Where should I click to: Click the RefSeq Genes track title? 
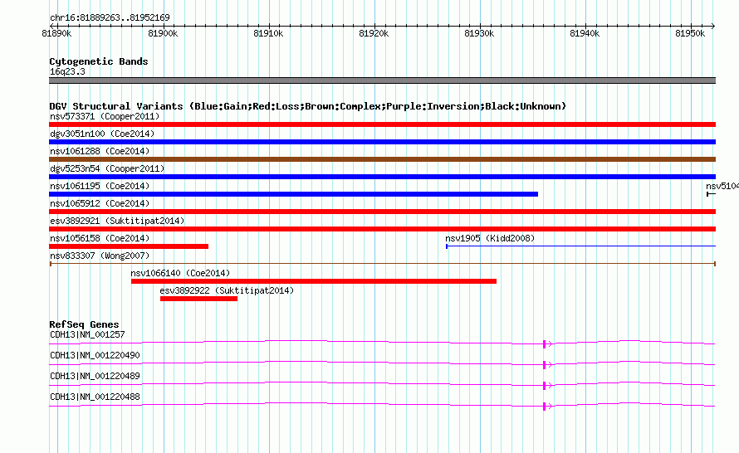[84, 324]
